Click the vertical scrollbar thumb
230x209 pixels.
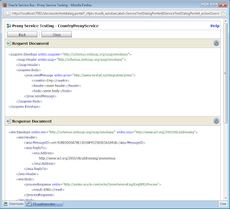click(225, 73)
